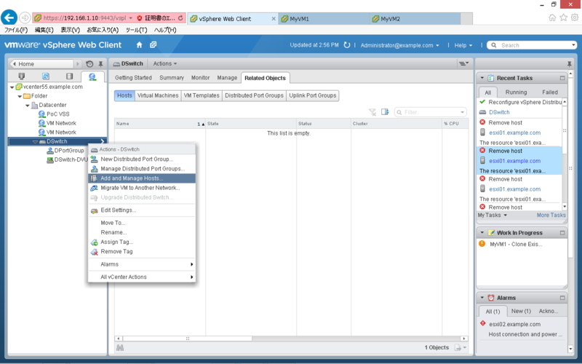Open the ファイル(F) browser menu
Screen dimensions: 582x364
tap(16, 30)
